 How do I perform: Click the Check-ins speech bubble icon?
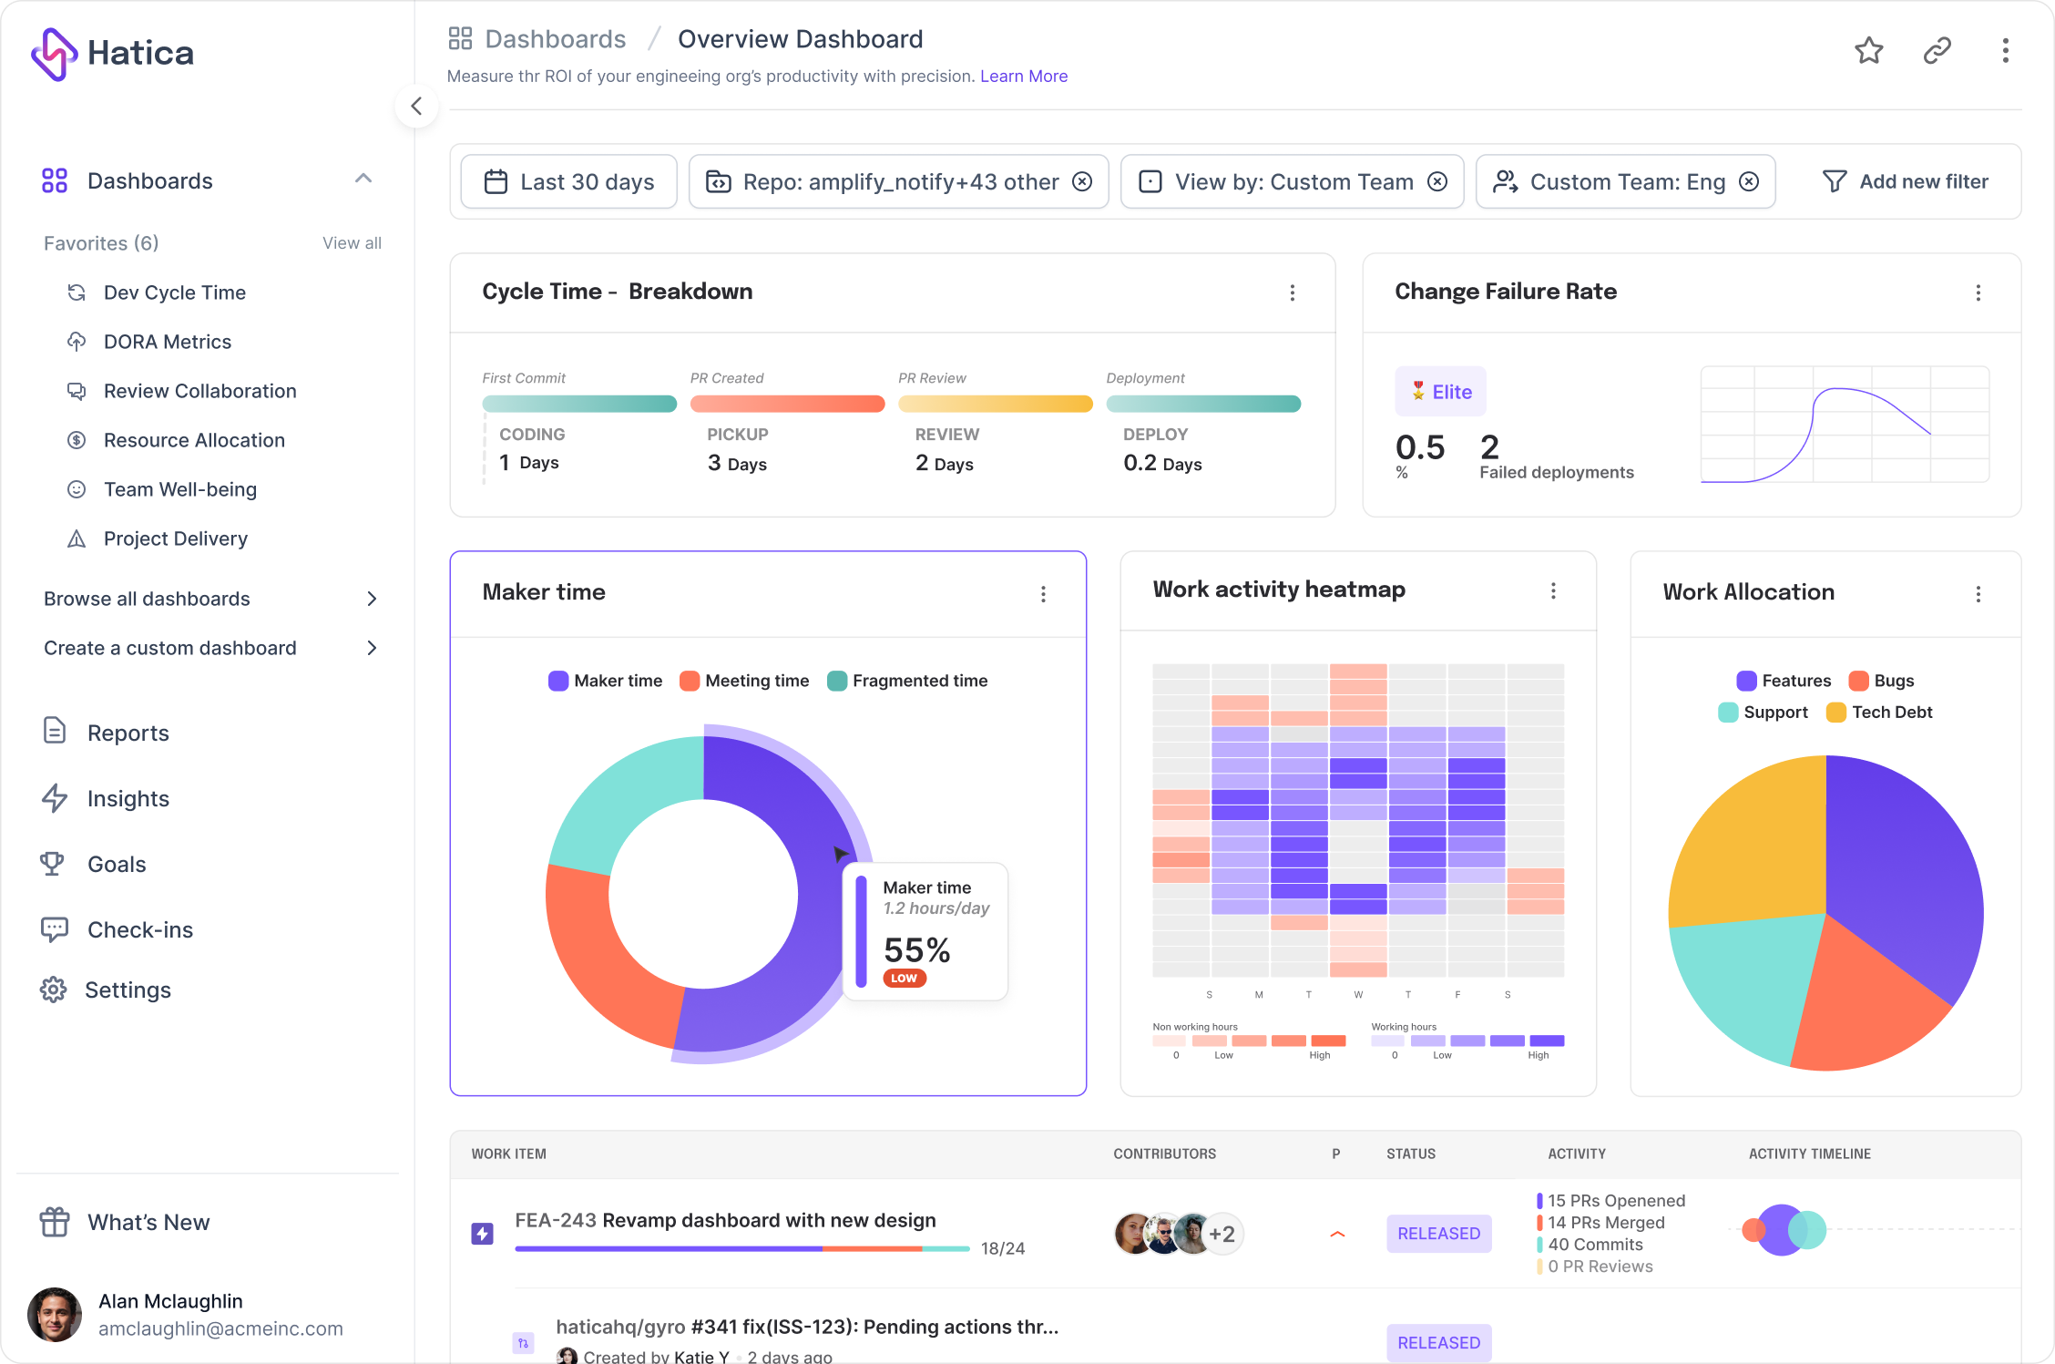pos(52,928)
